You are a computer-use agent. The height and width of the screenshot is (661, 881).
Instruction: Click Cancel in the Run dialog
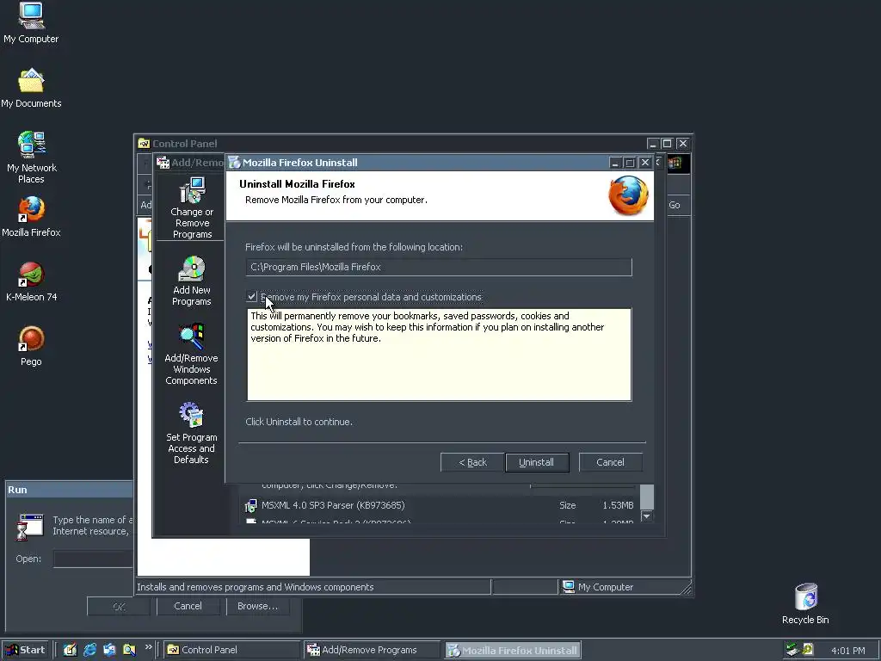tap(188, 606)
